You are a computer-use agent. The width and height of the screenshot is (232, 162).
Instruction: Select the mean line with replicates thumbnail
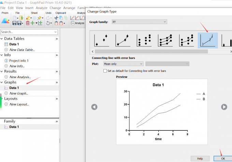186,40
